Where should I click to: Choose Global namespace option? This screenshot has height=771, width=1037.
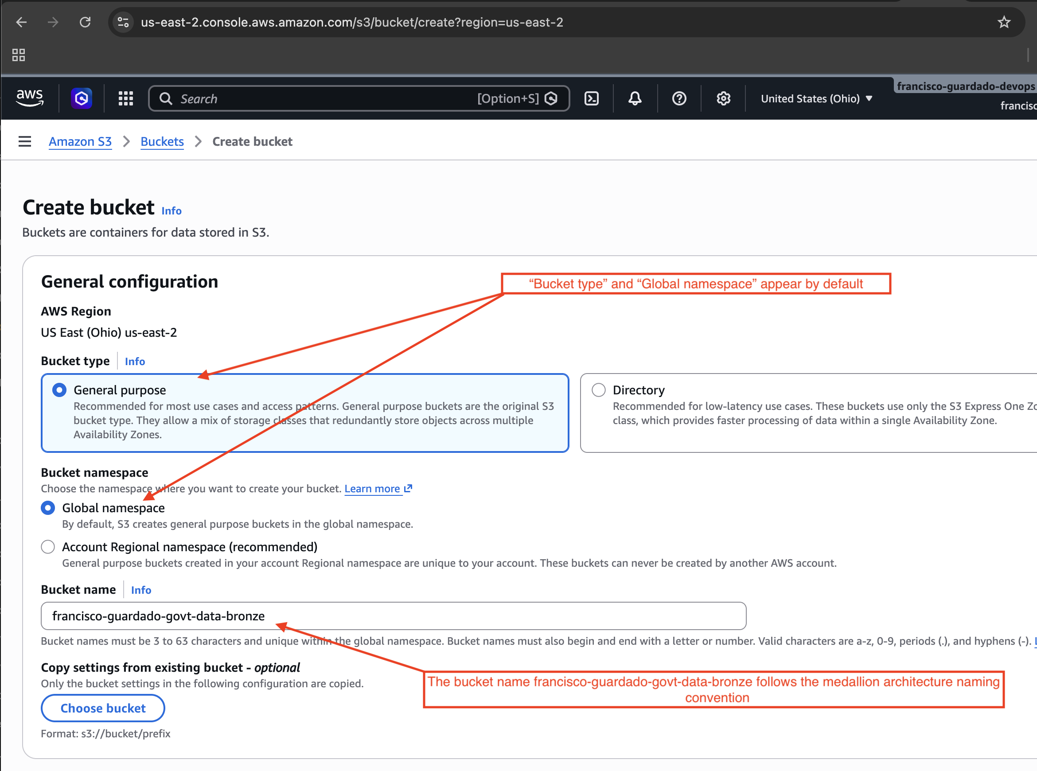(47, 508)
